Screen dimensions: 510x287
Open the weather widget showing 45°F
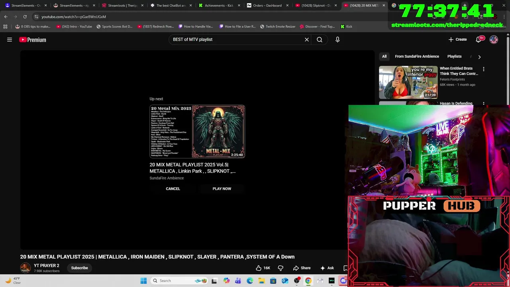tap(12, 281)
